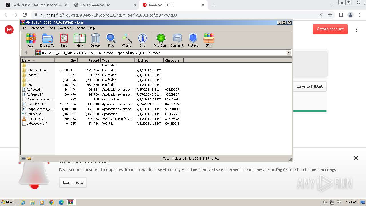Viewport: 366px width, 206px height.
Task: Open the Windows Start menu
Action: click(x=8, y=202)
